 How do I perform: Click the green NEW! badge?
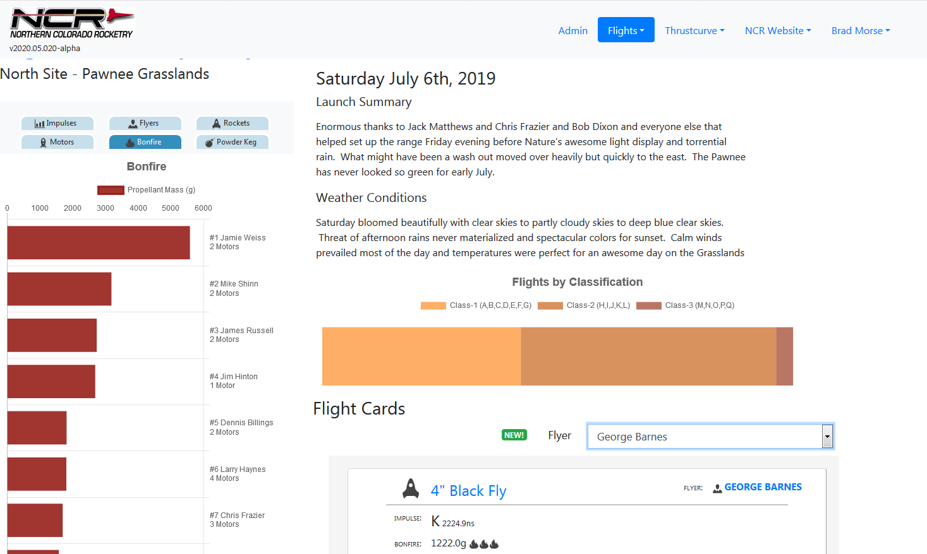click(x=514, y=435)
